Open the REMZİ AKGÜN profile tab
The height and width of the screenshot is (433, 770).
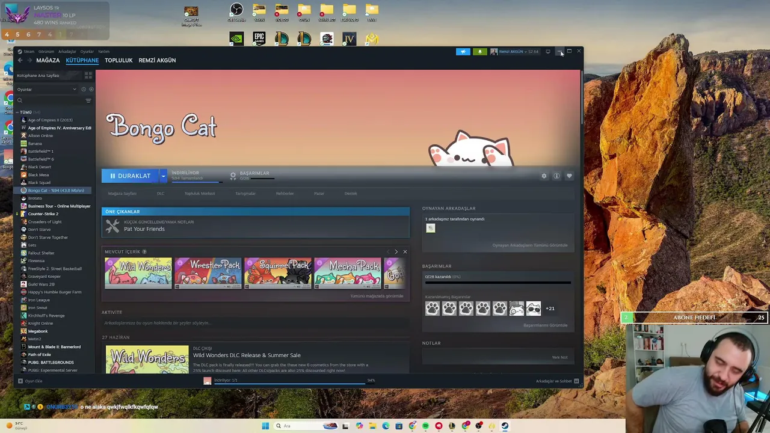point(157,60)
